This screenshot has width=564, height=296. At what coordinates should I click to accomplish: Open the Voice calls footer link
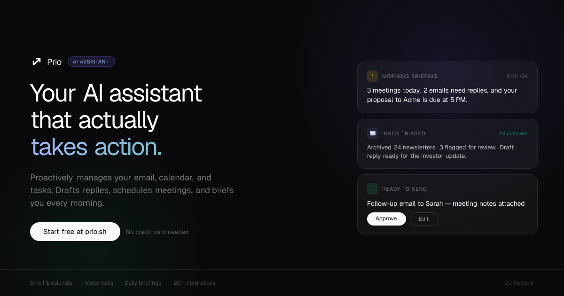99,282
